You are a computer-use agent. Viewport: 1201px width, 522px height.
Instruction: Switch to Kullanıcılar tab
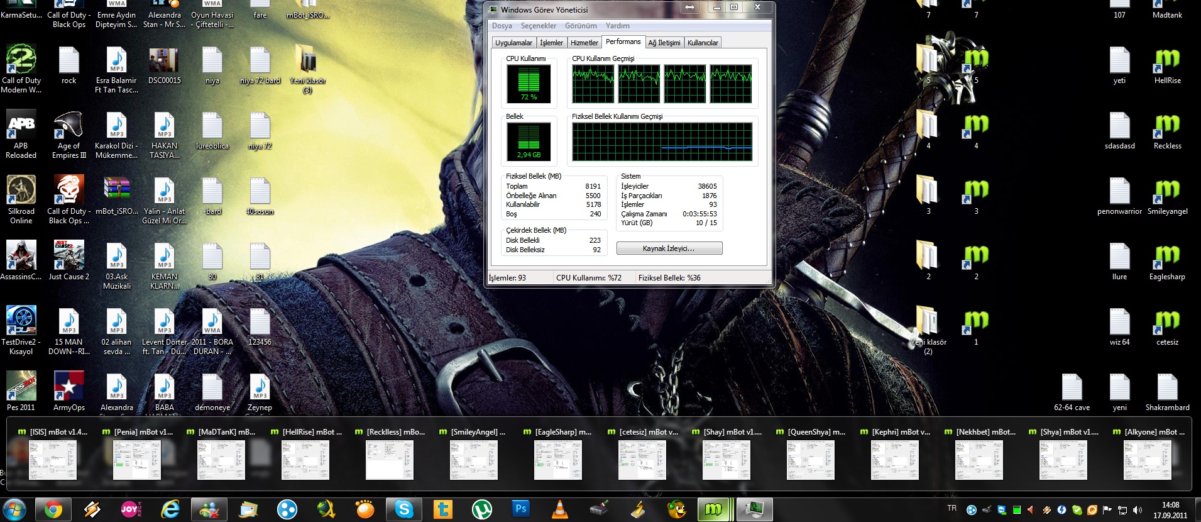point(703,43)
